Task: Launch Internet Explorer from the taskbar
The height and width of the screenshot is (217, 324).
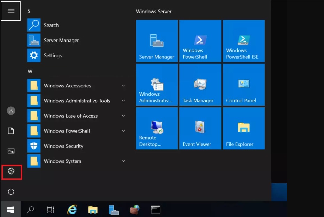Action: pos(72,209)
